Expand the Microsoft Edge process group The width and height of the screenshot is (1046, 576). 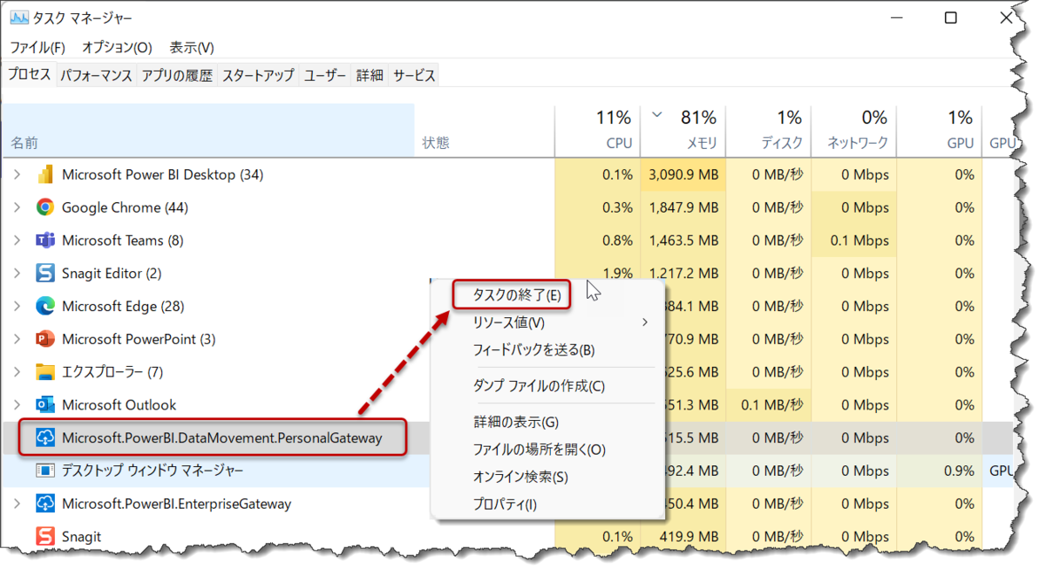pyautogui.click(x=17, y=306)
